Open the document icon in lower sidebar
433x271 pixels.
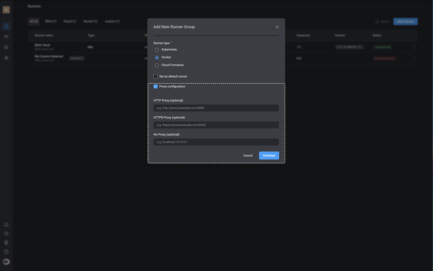click(x=6, y=243)
